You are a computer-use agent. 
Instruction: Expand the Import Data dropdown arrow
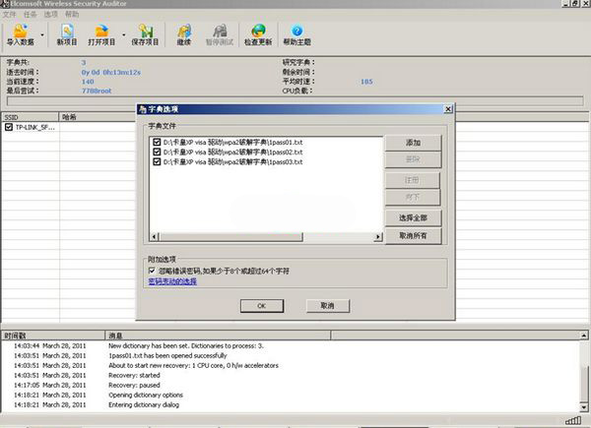42,35
